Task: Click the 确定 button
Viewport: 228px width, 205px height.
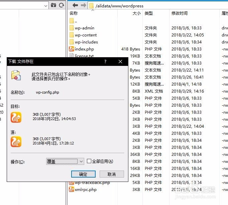Action: pyautogui.click(x=83, y=174)
